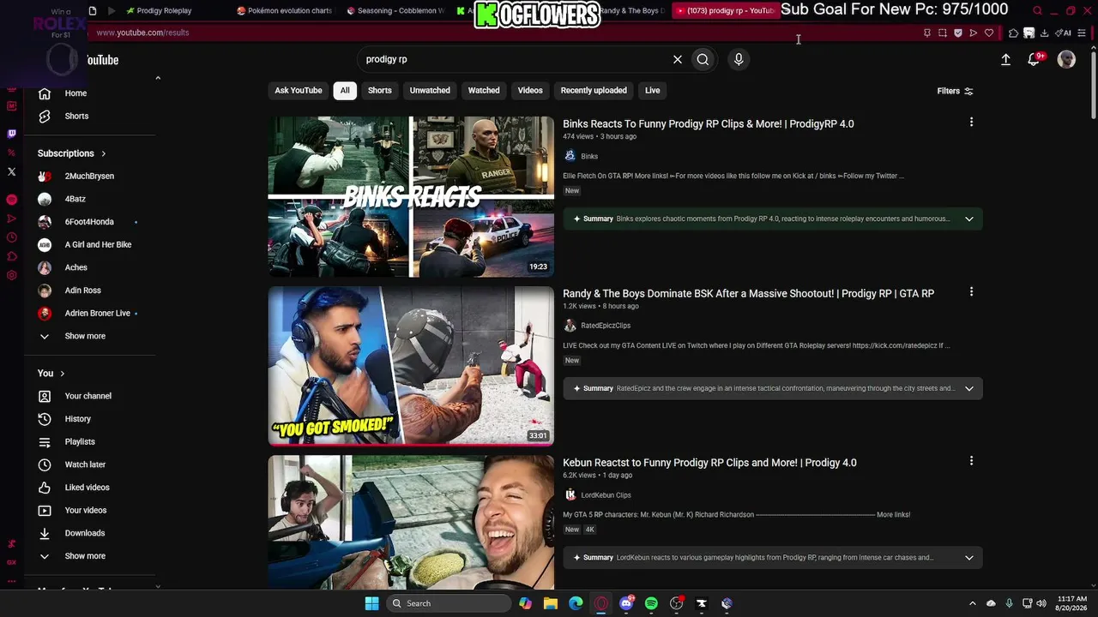Open the Twitch icon in the Opera sidebar
Viewport: 1098px width, 617px height.
pos(11,134)
